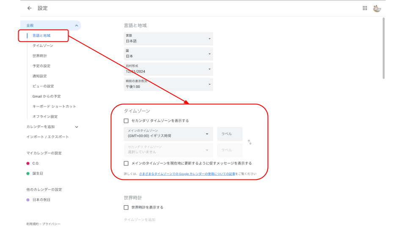This screenshot has height=228, width=406.
Task: Click the back arrow next to 設定
Action: tap(29, 8)
